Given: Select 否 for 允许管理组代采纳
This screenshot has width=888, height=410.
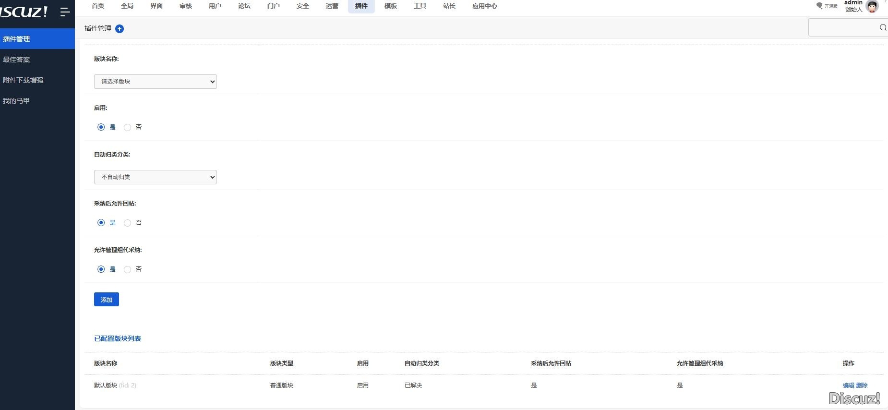Looking at the screenshot, I should click(x=127, y=269).
